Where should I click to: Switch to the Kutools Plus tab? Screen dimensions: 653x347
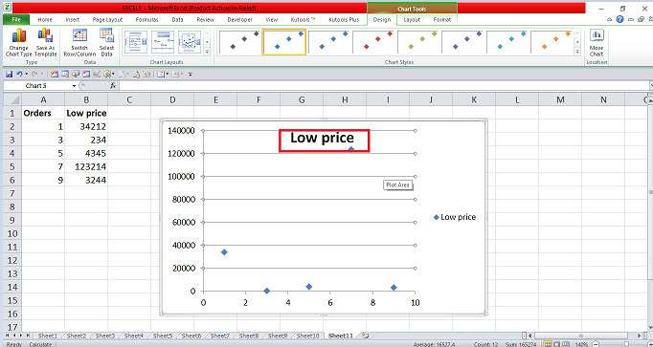[344, 19]
